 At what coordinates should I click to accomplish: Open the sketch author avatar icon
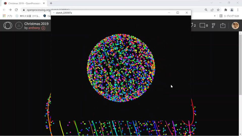[19, 25]
